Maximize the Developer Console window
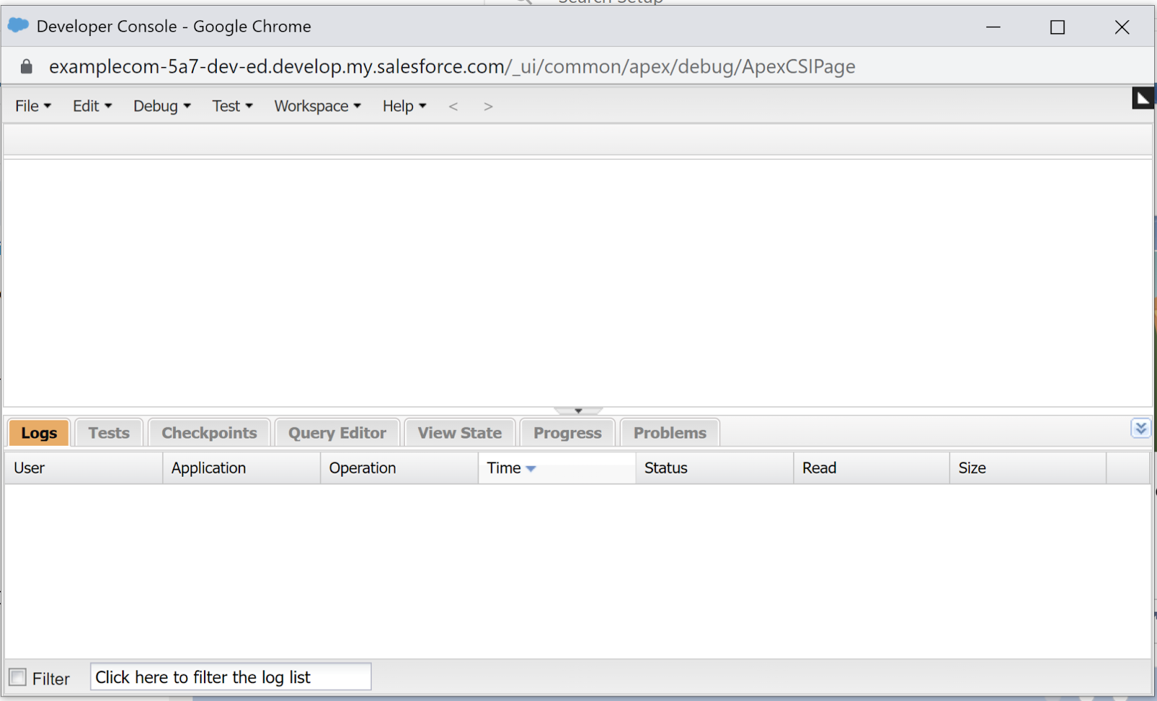Image resolution: width=1157 pixels, height=701 pixels. pyautogui.click(x=1057, y=27)
